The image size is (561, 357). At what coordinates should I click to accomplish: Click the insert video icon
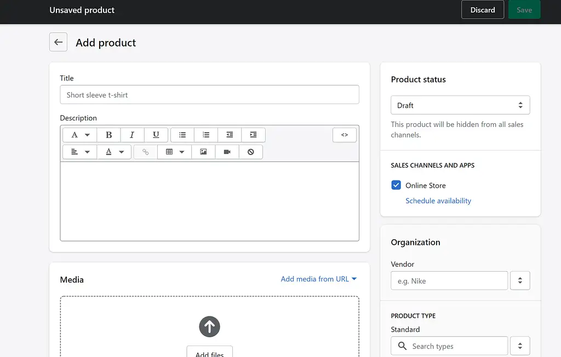coord(227,152)
